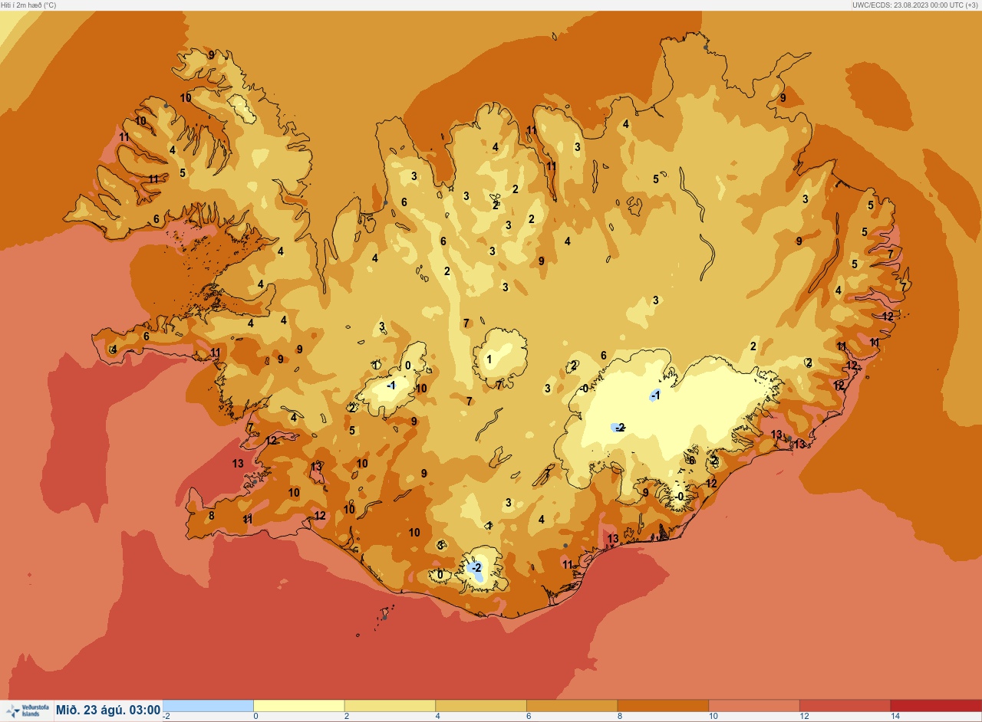The width and height of the screenshot is (982, 722).
Task: Click the '8' temperature label on the southwest peninsula
Action: [212, 516]
